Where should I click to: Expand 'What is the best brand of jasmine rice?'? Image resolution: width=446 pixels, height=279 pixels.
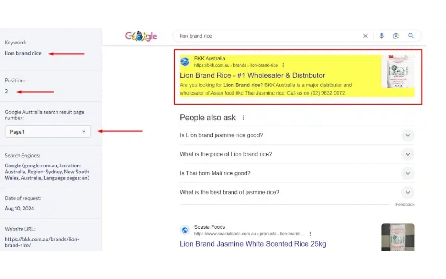(408, 192)
